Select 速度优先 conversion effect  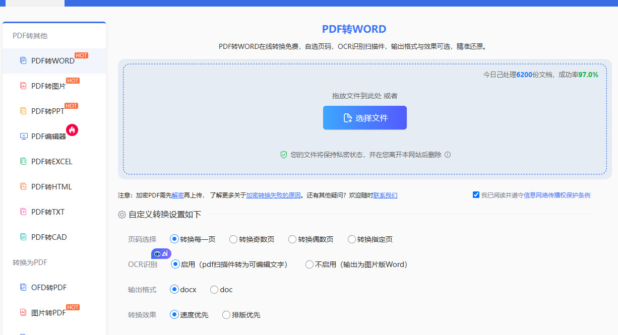pos(175,315)
